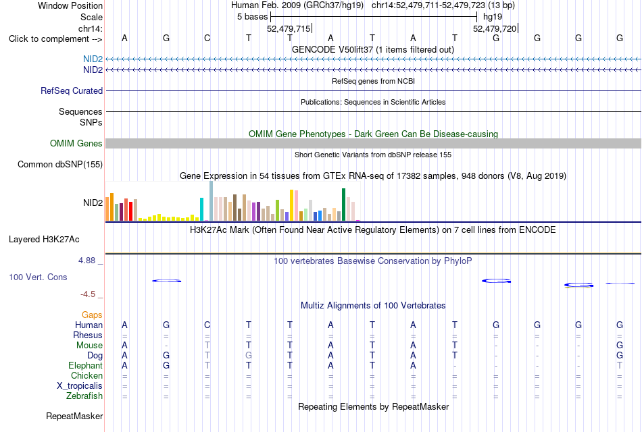Click the '5 bases' scale label
Viewport: 642px width, 432px height.
point(252,17)
